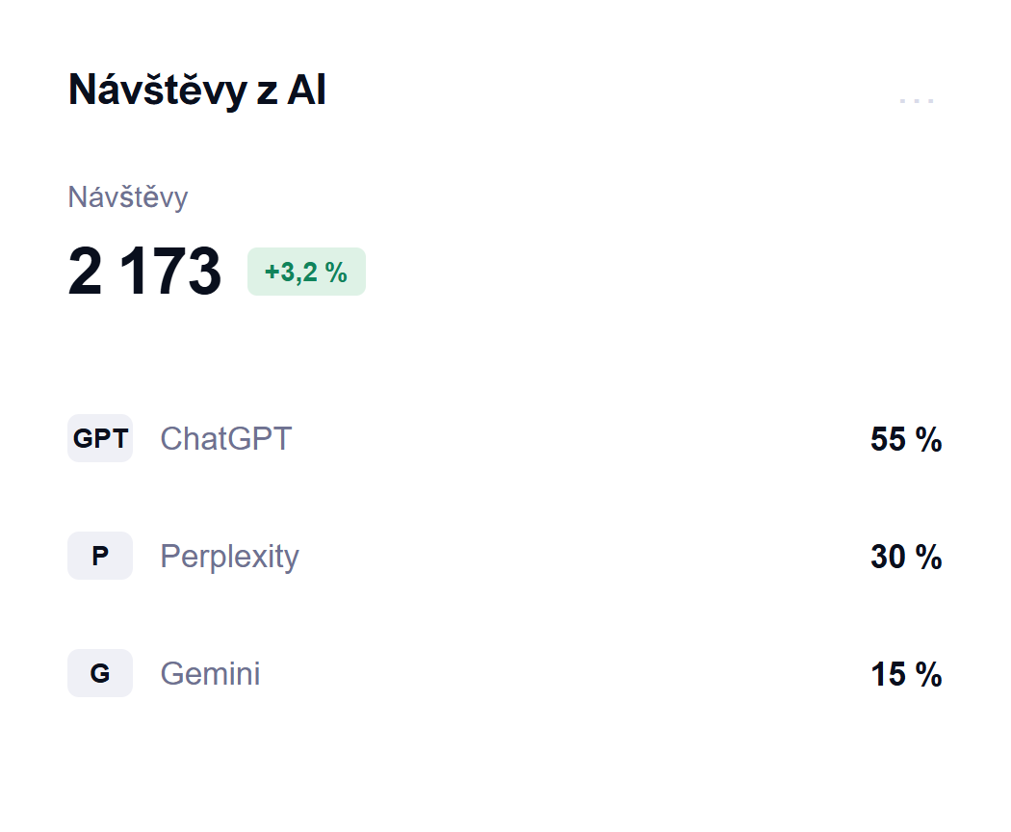Click the G badge for Gemini

coord(100,673)
